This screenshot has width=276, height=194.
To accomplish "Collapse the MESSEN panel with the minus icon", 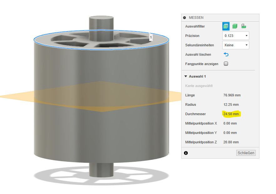I will click(x=185, y=18).
